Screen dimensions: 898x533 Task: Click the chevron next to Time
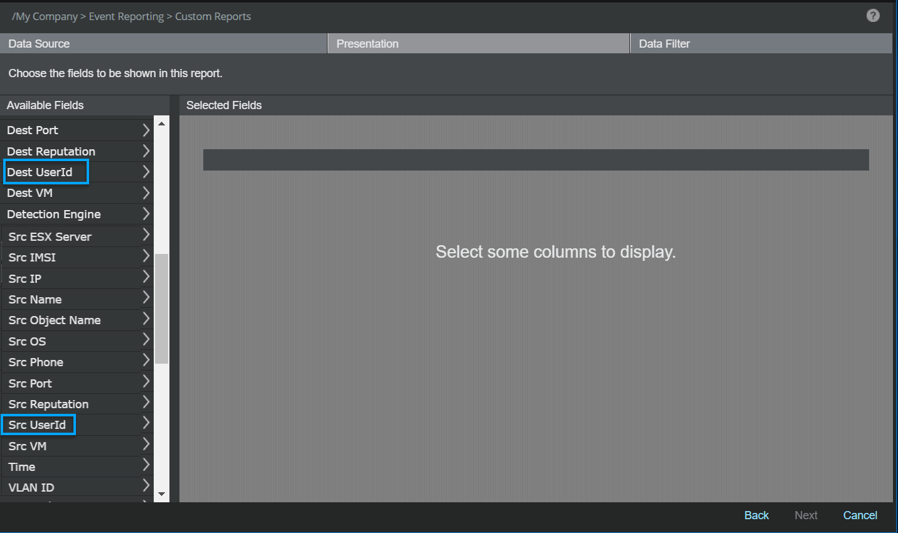point(146,465)
